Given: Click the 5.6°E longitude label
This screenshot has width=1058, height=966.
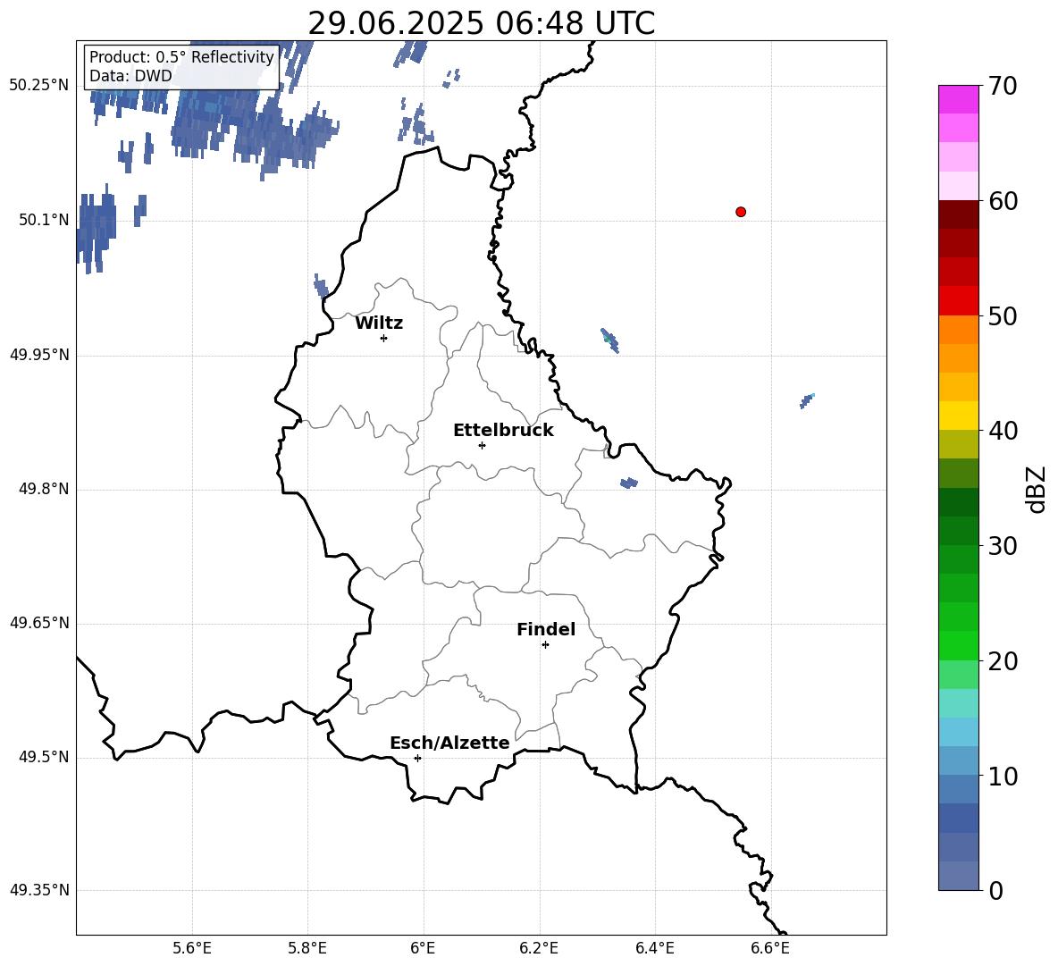Looking at the screenshot, I should [x=192, y=948].
